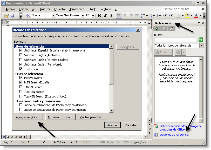This screenshot has width=211, height=150.
Task: Apply italic formatting (K) from toolbar
Action: point(105,16)
